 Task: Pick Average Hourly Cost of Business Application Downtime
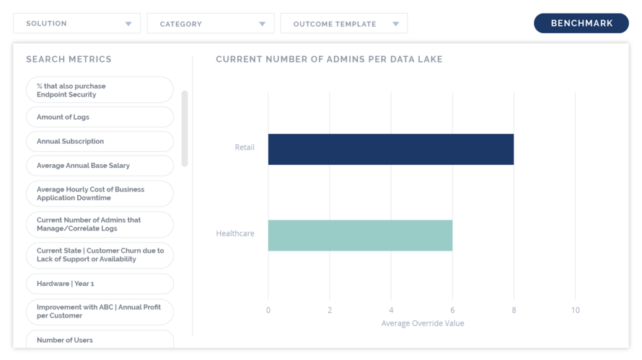[100, 193]
